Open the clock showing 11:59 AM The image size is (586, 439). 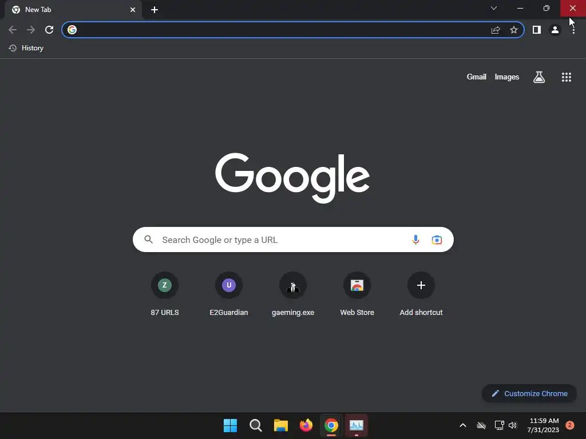pyautogui.click(x=544, y=425)
